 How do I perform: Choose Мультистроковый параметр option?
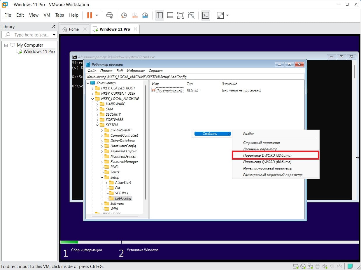click(x=276, y=168)
